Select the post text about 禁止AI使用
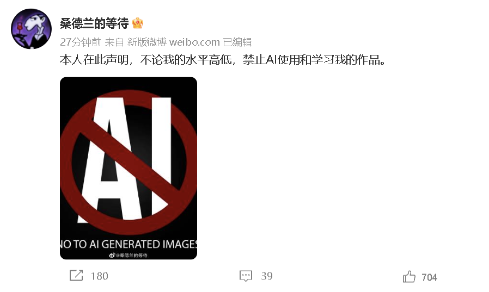This screenshot has height=292, width=489. coord(223,60)
